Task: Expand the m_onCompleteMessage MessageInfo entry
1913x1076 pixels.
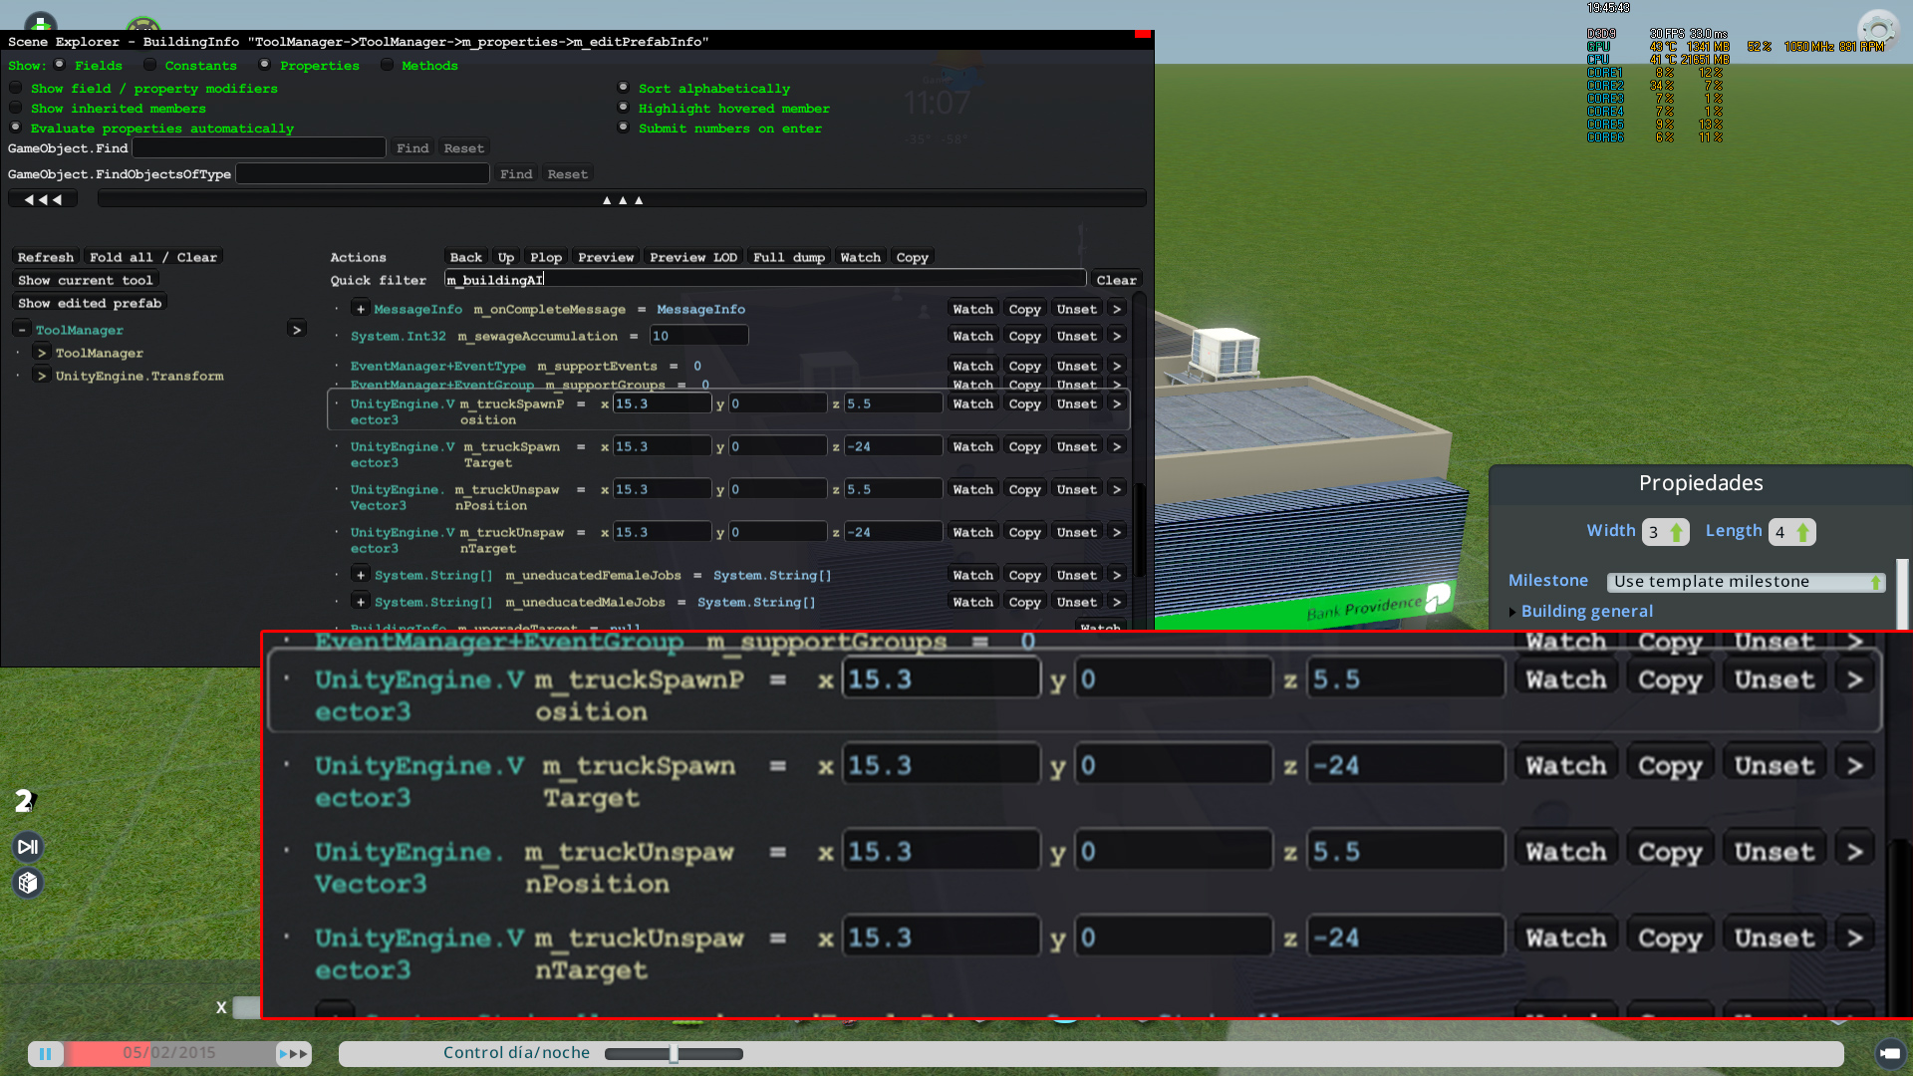Action: pyautogui.click(x=361, y=309)
